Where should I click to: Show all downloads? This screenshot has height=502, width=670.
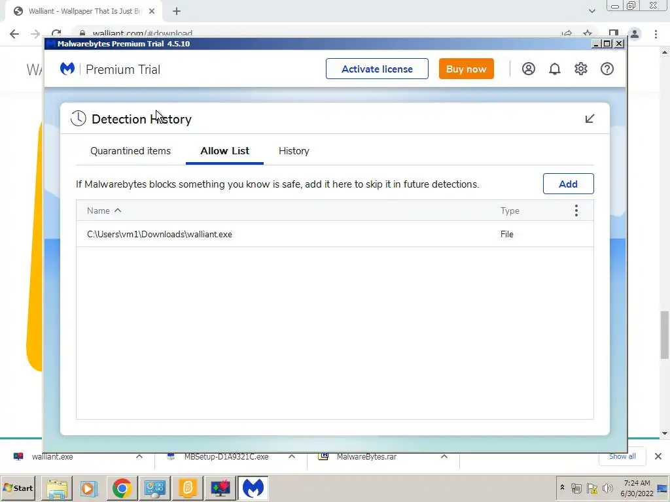tap(622, 456)
